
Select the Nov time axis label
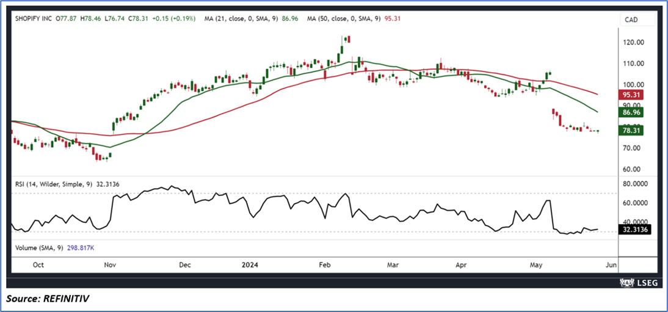pos(111,265)
